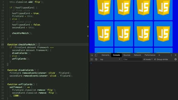178x100 pixels.
Task: Click the fold marker on line 28
Action: (8, 64)
